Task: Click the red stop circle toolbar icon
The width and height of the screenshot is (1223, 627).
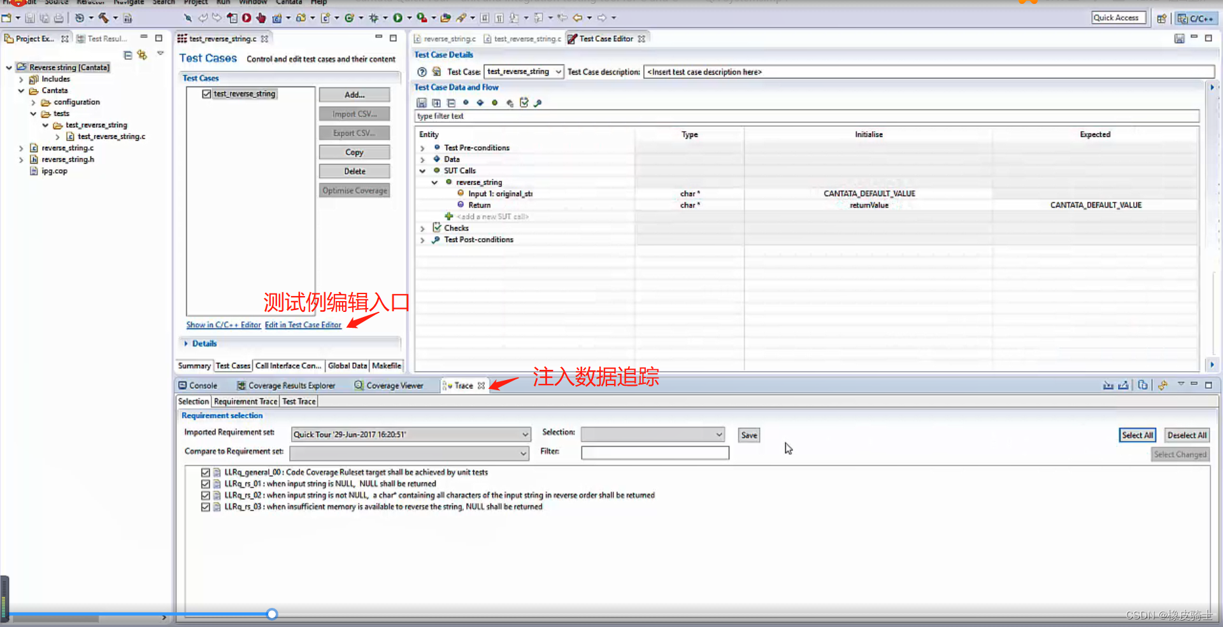Action: 247,18
